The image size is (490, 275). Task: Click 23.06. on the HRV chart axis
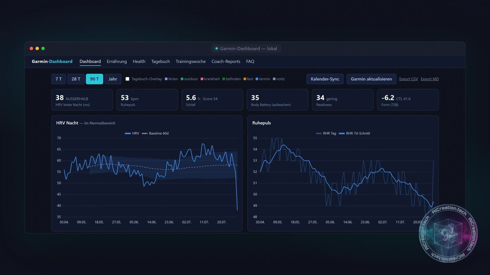169,222
